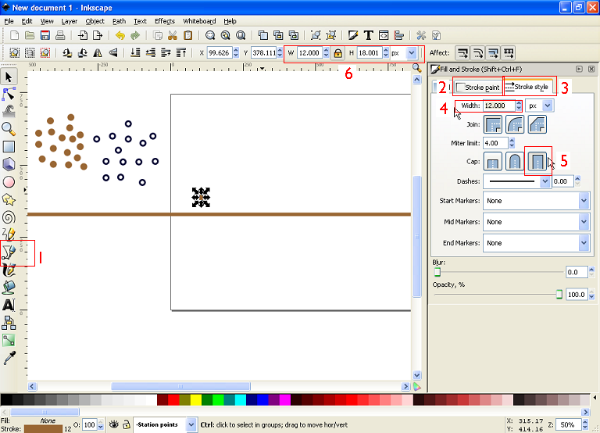Toggle layer visibility eye icon

click(113, 424)
